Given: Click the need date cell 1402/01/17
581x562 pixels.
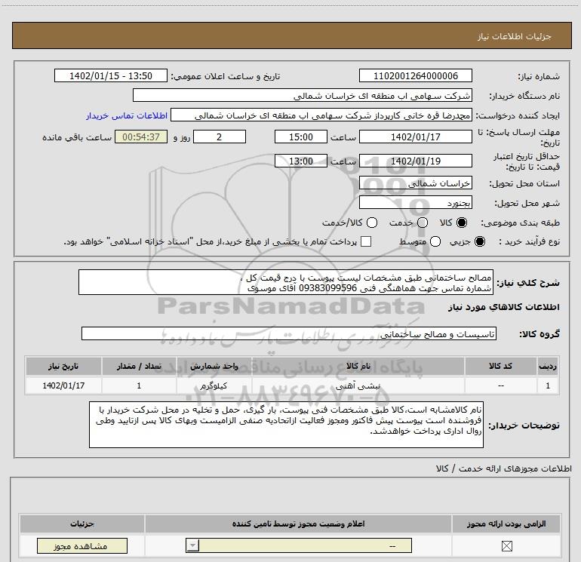Looking at the screenshot, I should 63,385.
